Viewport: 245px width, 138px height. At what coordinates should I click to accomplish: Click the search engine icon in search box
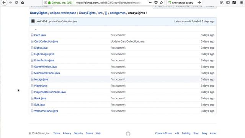[x=169, y=3]
